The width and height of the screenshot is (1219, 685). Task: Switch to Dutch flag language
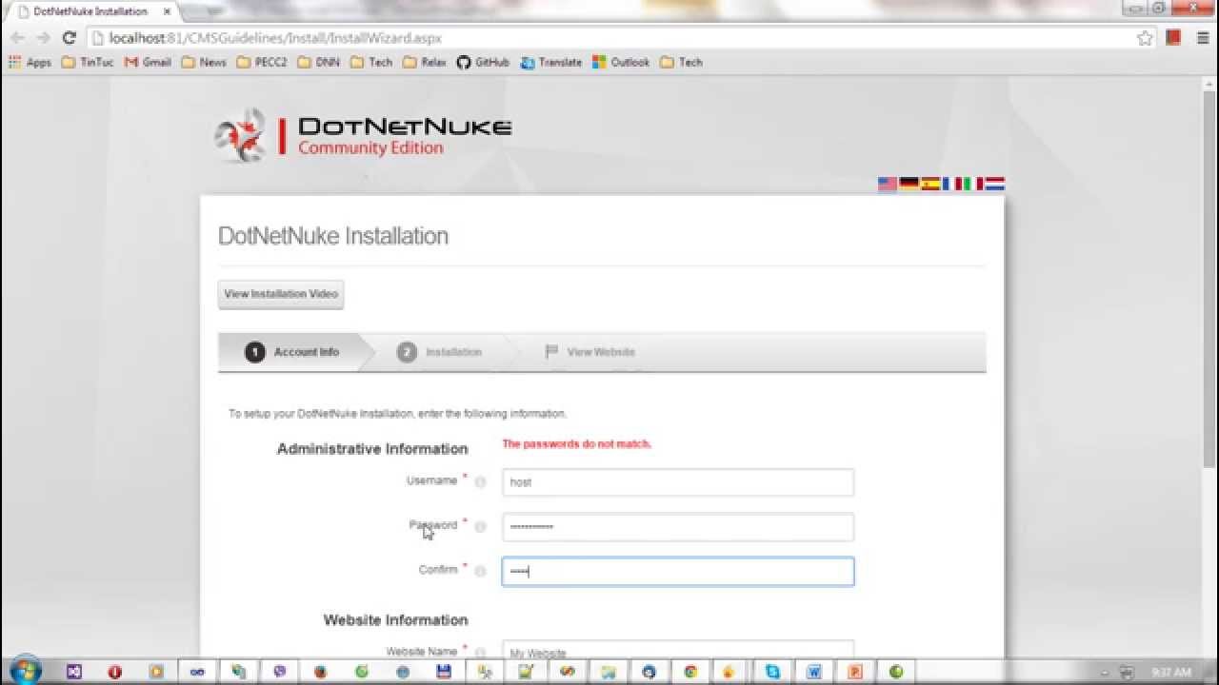994,184
